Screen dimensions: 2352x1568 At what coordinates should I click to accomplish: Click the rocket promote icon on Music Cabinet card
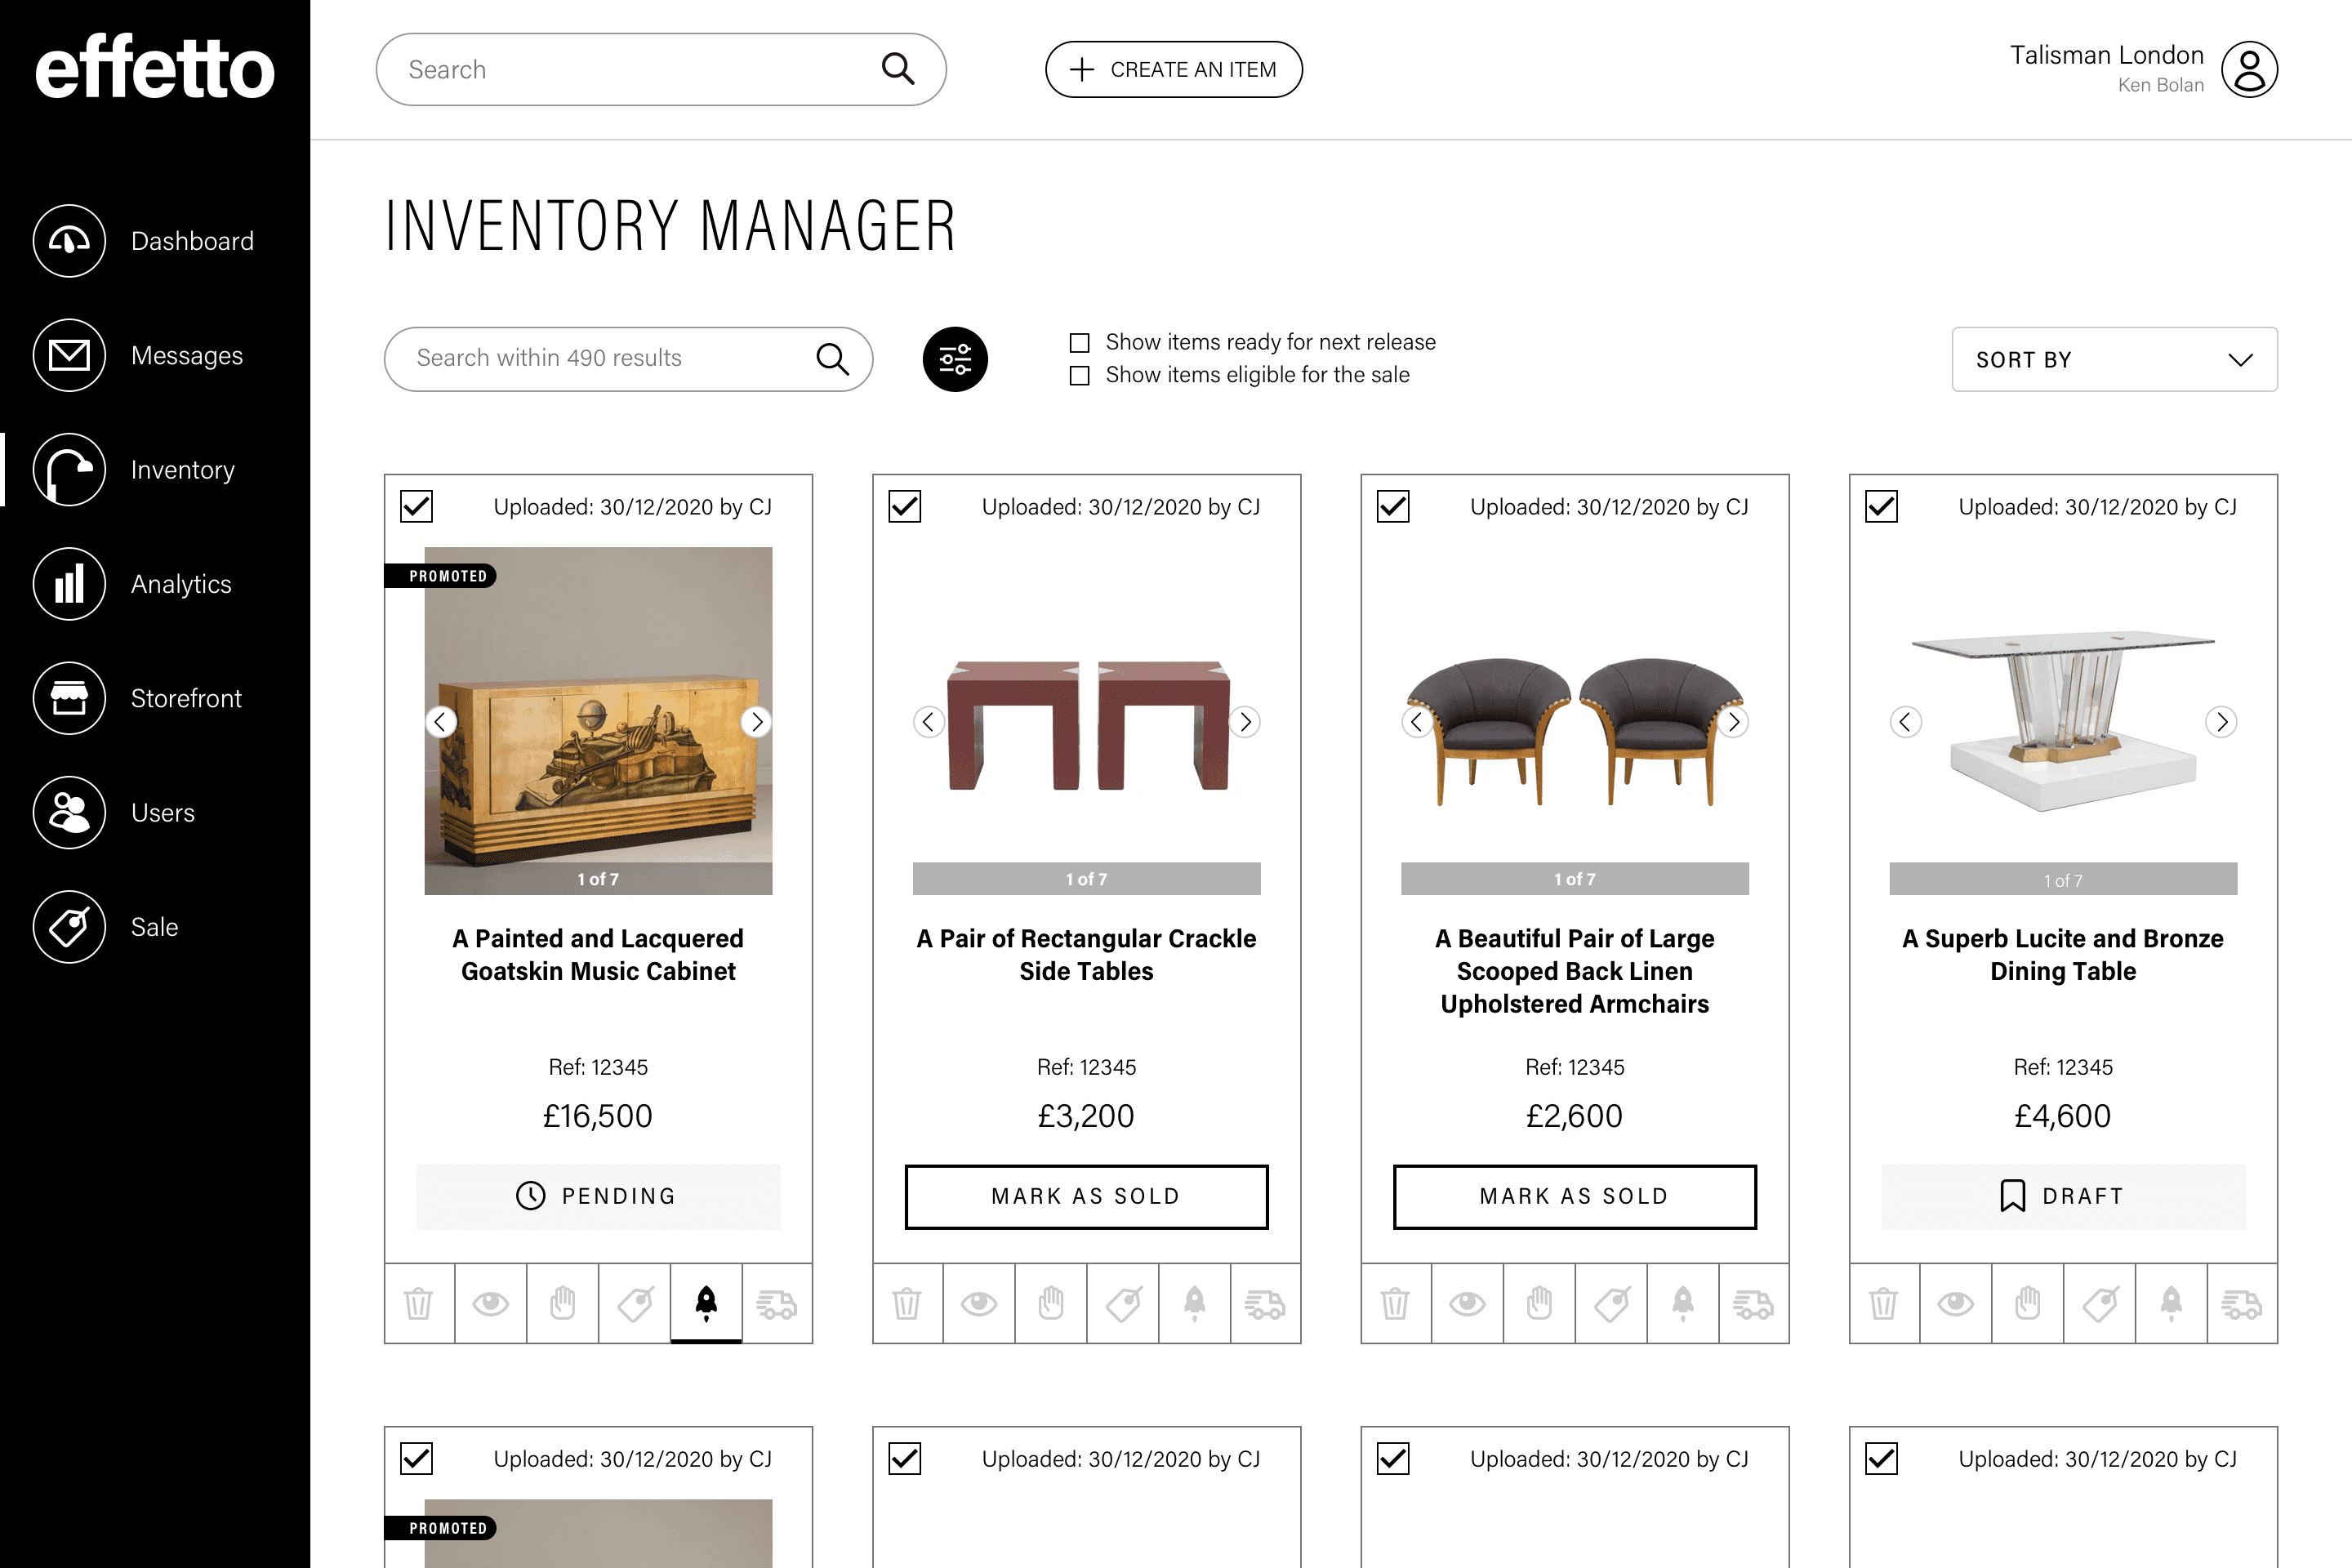706,1303
